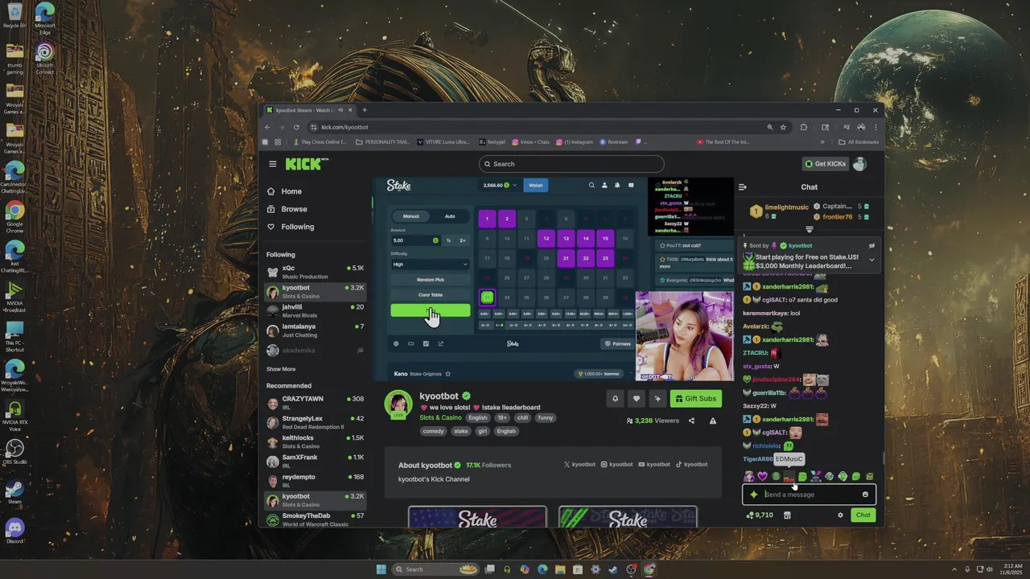Open jahvilli channel in Following list

[315, 310]
